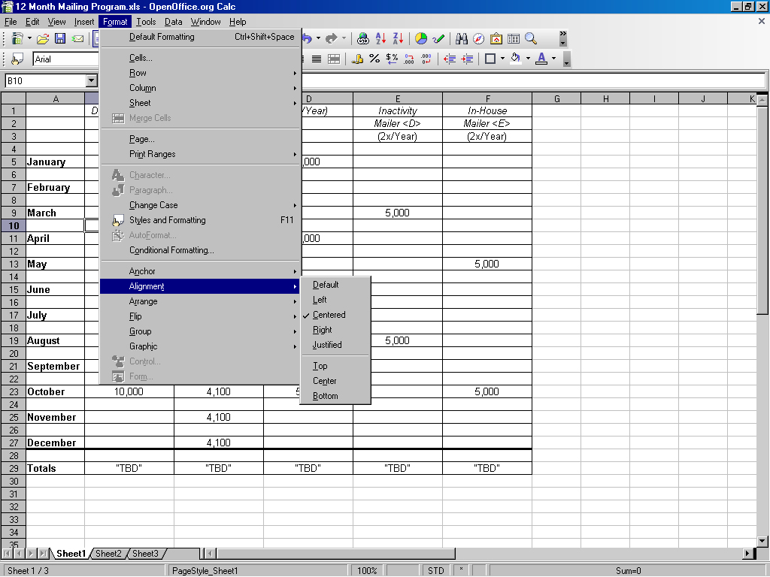
Task: Open the Chart insert tool
Action: (x=421, y=38)
